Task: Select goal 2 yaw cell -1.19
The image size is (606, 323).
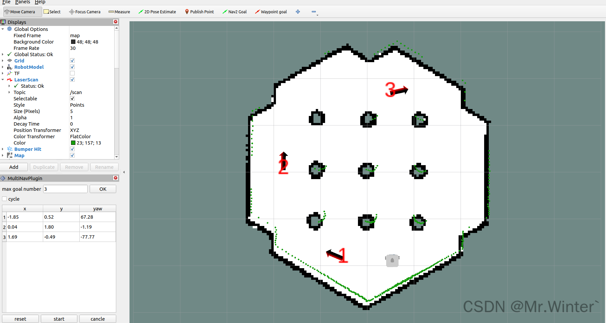Action: (98, 227)
